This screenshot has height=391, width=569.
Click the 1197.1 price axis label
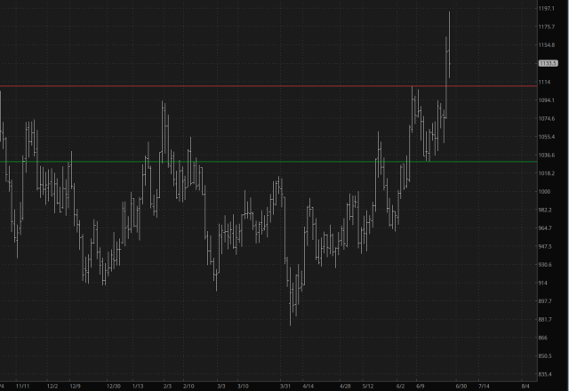pyautogui.click(x=547, y=8)
